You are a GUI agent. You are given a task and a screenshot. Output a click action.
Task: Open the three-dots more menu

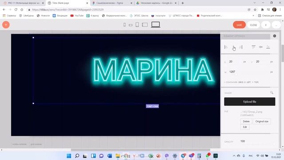tap(276, 25)
